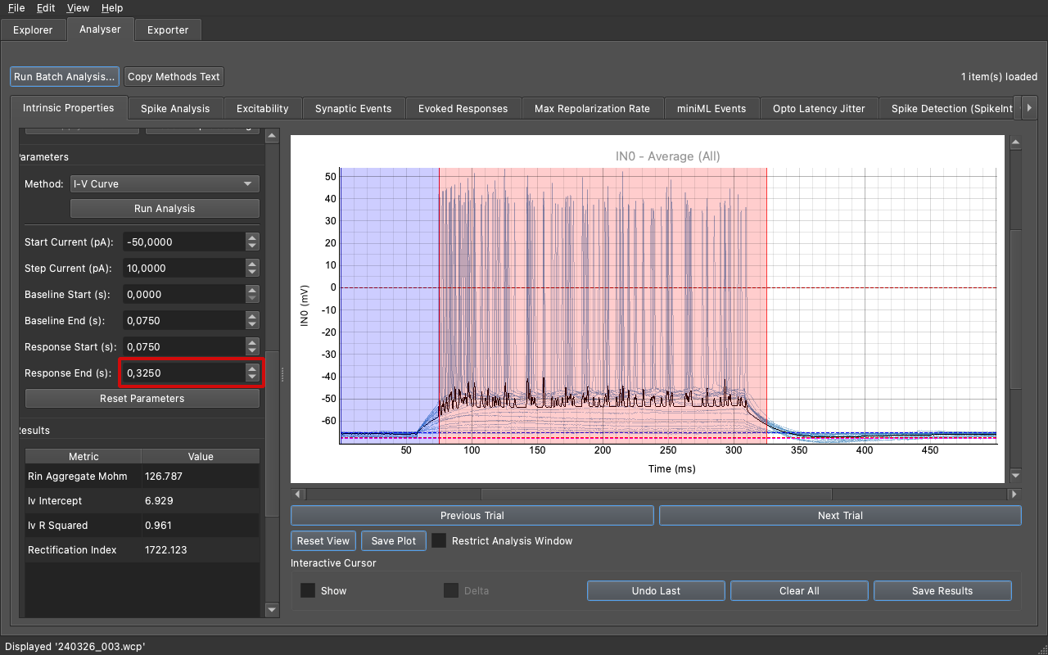1048x655 pixels.
Task: Open the Evoked Responses tab
Action: pos(463,108)
